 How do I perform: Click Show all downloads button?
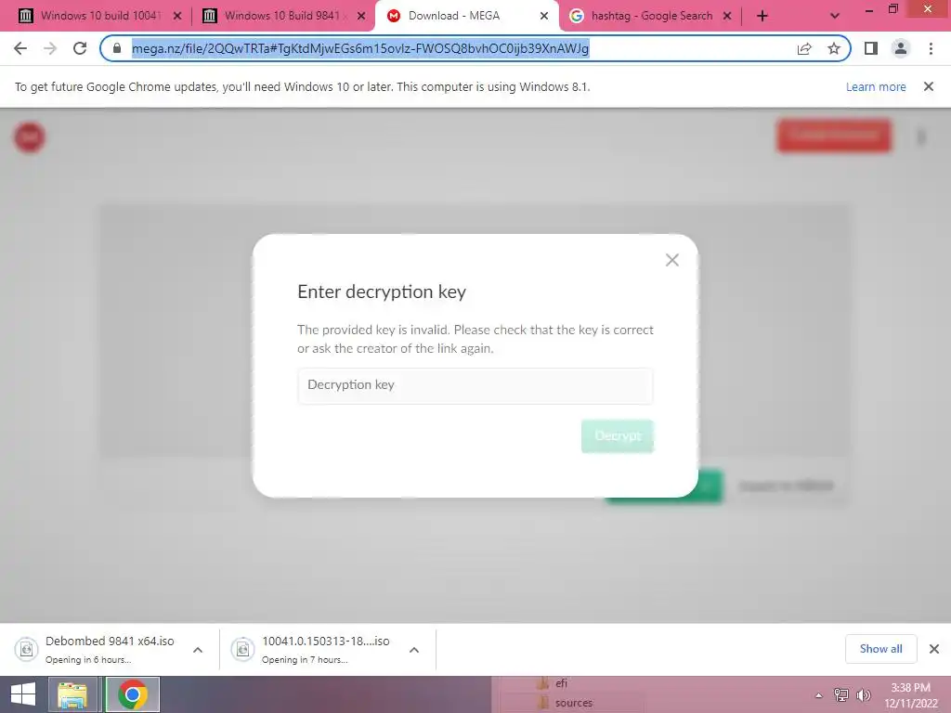coord(880,649)
